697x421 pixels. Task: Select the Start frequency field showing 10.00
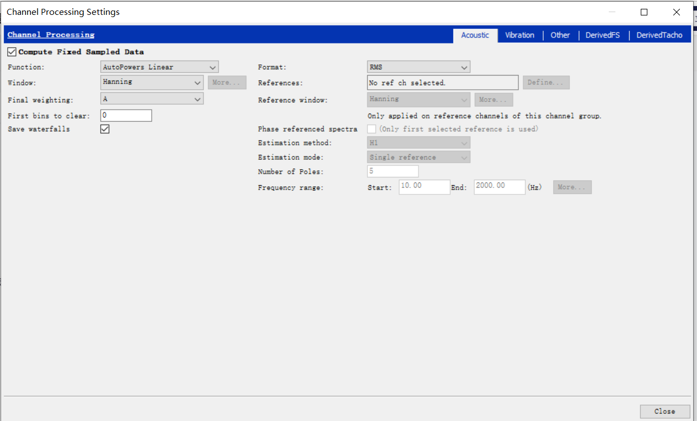click(x=424, y=187)
